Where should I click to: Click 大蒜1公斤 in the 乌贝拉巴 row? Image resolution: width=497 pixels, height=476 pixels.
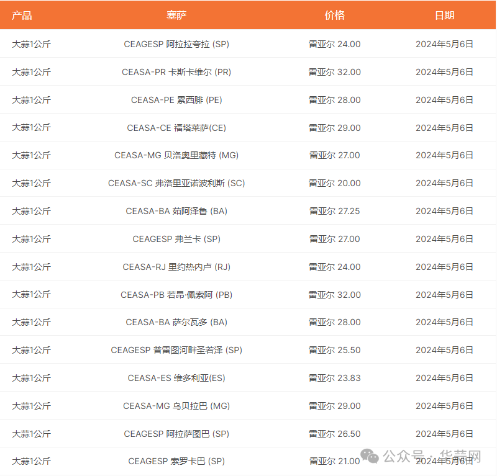click(32, 406)
